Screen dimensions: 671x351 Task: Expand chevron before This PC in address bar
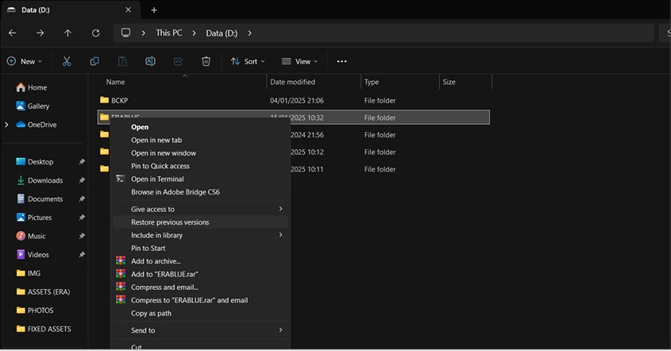click(x=144, y=33)
